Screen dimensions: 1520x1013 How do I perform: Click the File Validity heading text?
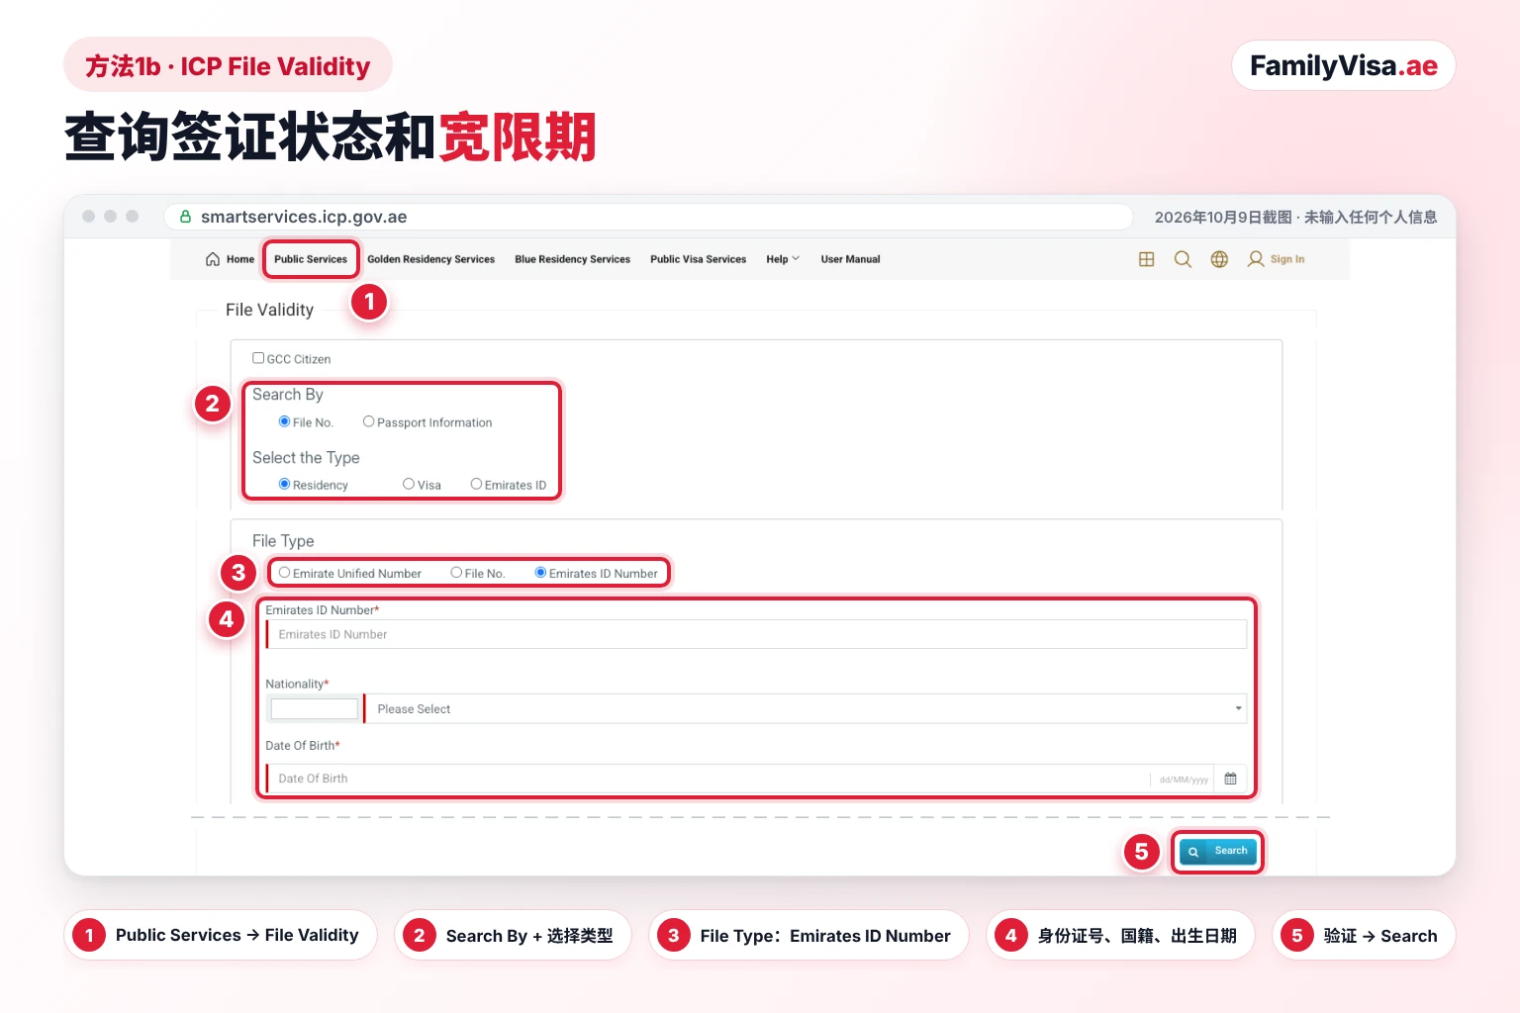tap(269, 310)
